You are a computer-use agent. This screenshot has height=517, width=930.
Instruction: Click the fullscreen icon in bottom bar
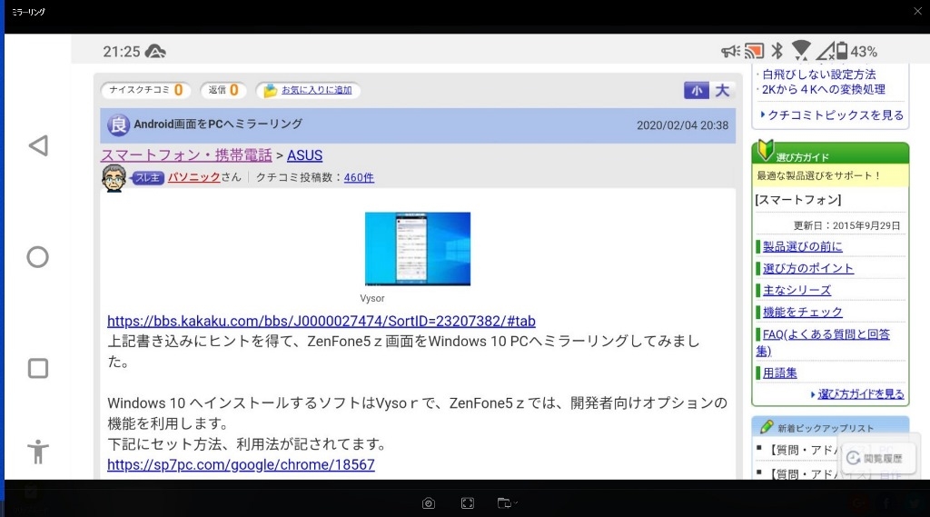point(468,503)
